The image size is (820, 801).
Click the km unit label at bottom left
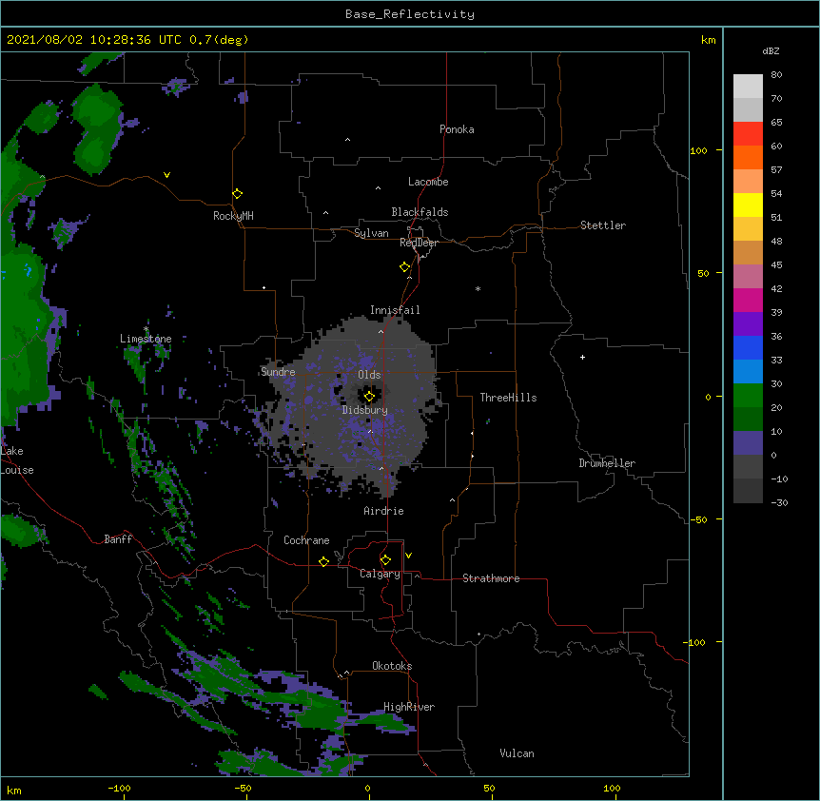pos(14,790)
